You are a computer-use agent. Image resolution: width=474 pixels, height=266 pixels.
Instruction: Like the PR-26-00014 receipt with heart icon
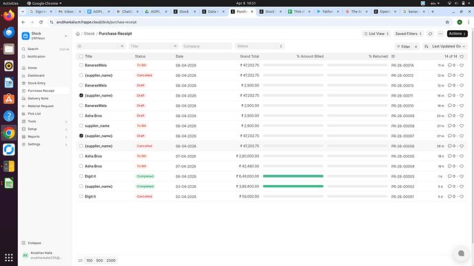tap(462, 65)
